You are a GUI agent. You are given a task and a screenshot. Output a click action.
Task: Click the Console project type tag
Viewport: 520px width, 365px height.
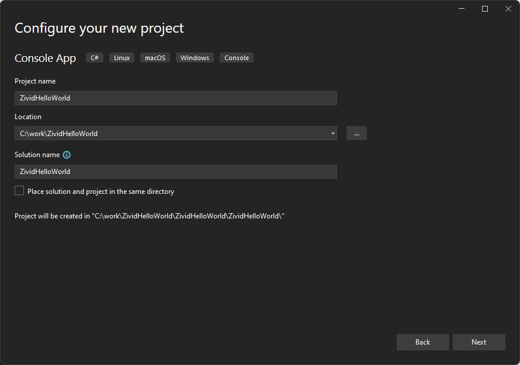click(237, 58)
